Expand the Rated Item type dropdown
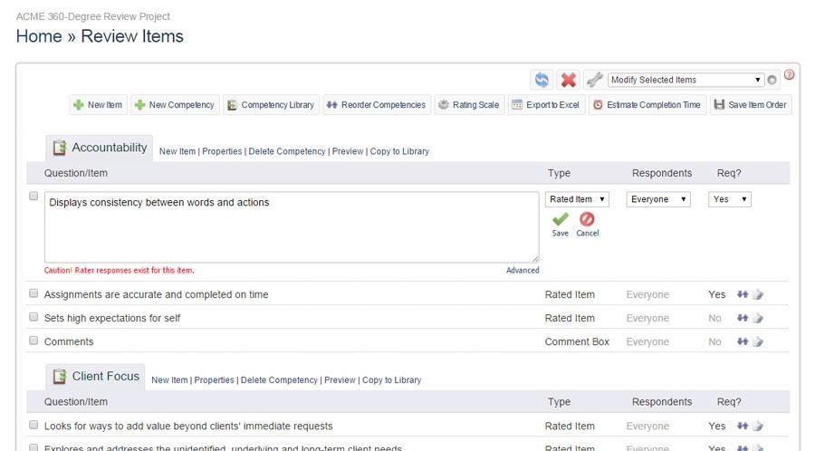This screenshot has height=451, width=815. (577, 199)
